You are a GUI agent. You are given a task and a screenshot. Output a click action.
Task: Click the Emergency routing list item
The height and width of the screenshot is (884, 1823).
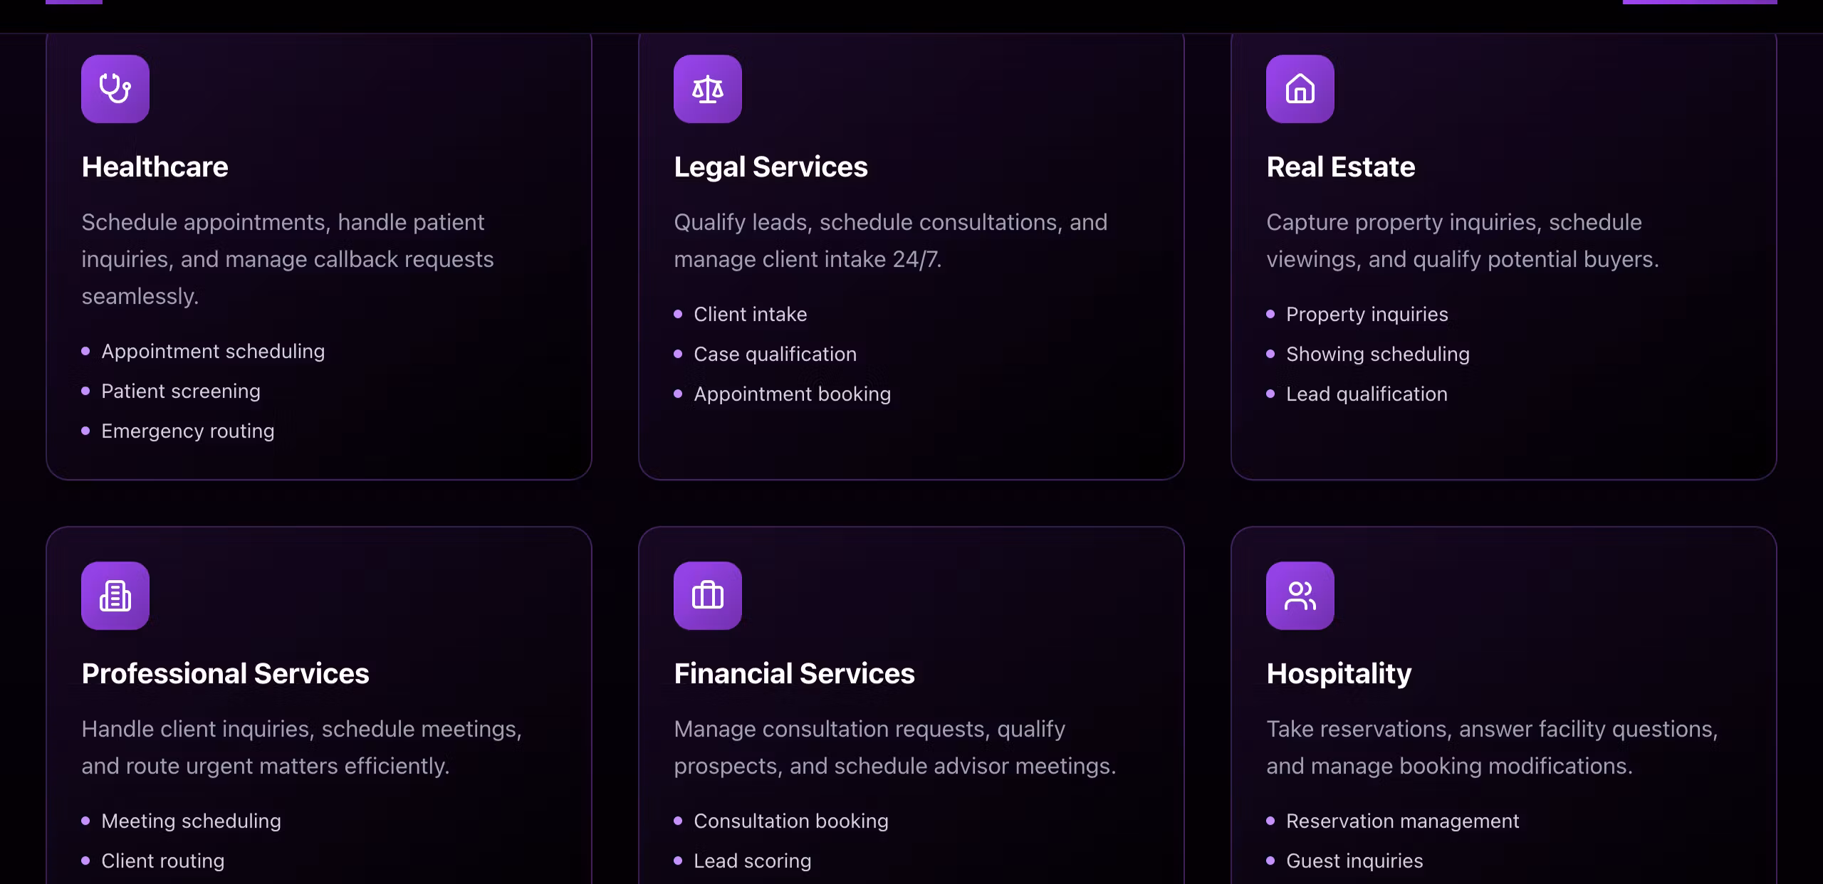tap(188, 431)
